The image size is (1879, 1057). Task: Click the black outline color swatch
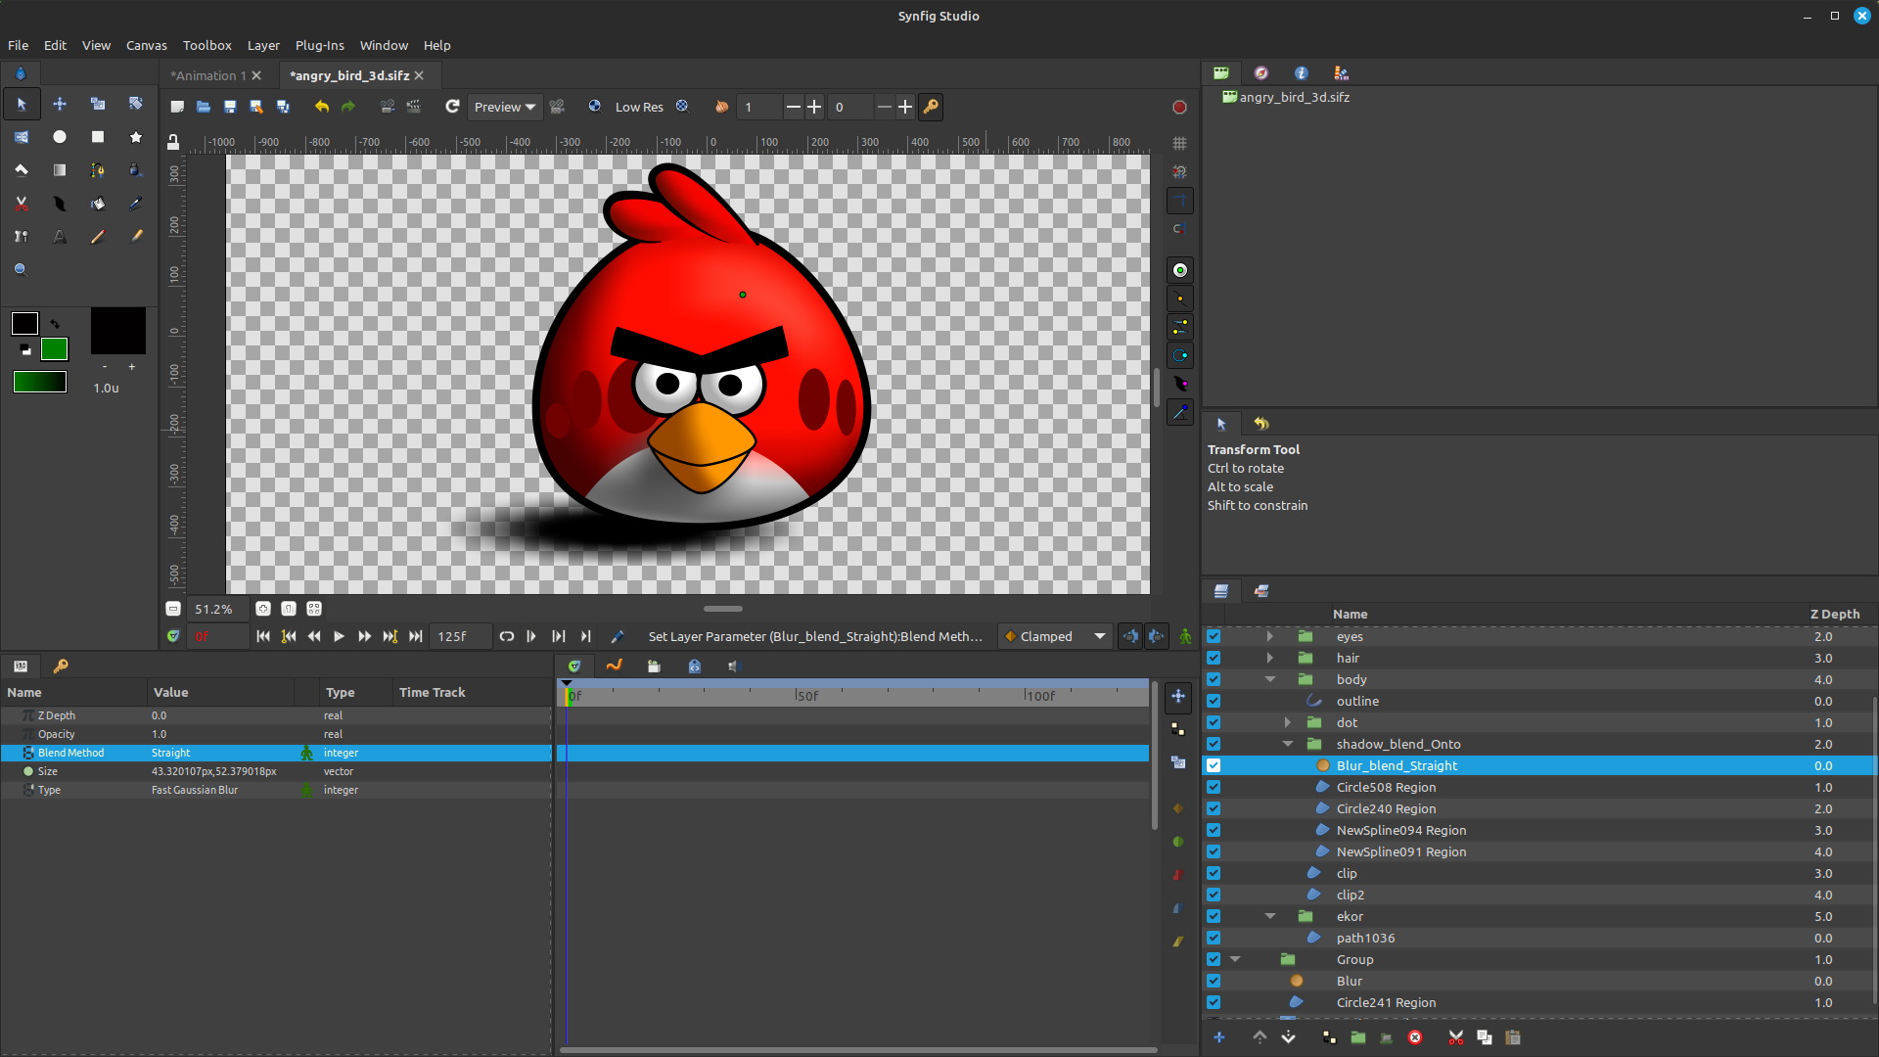[24, 324]
